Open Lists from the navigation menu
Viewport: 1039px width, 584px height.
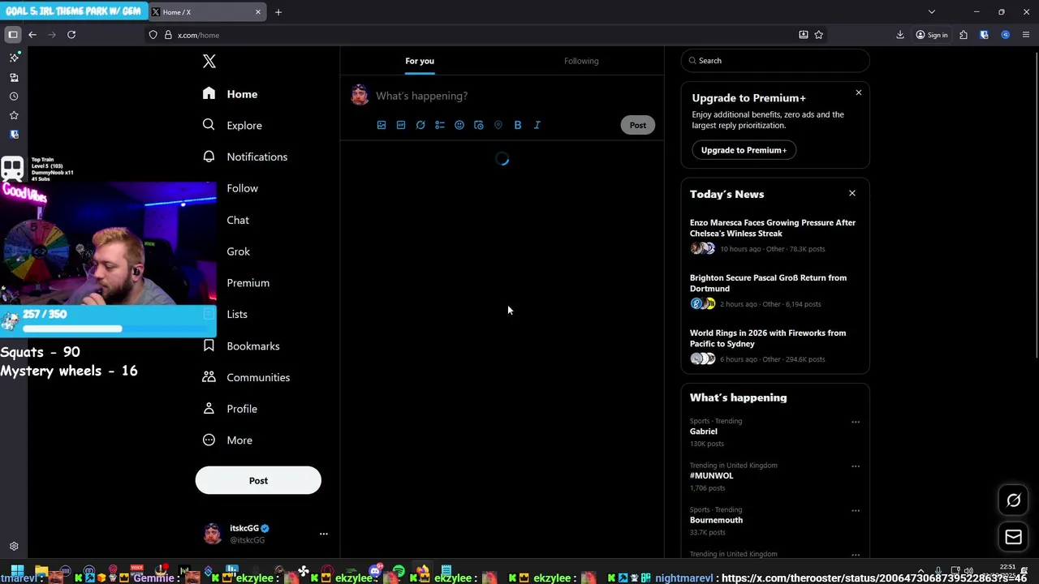237,314
